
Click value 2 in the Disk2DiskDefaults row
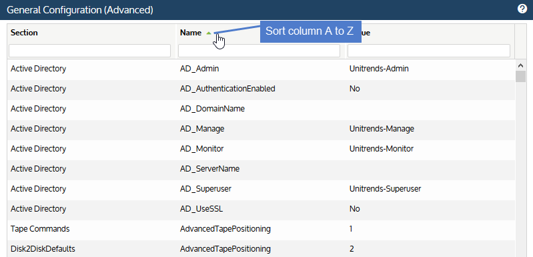tap(352, 249)
